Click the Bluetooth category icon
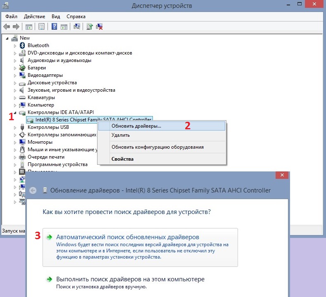Screen dimensions: 326x297 click(22, 45)
